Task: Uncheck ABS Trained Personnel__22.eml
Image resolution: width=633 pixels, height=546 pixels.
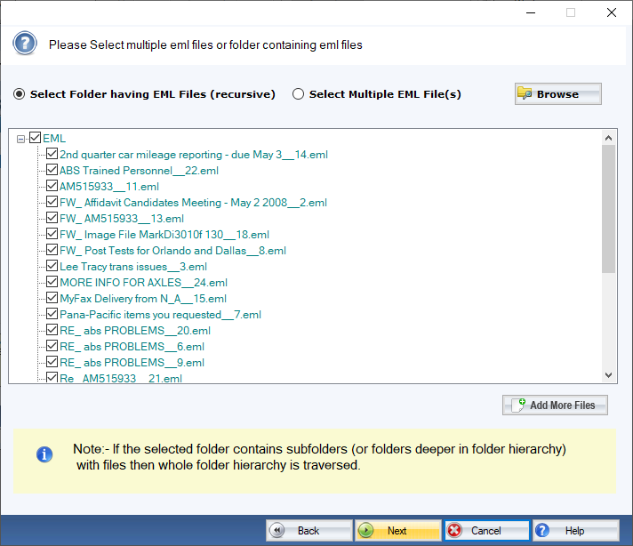Action: point(52,170)
